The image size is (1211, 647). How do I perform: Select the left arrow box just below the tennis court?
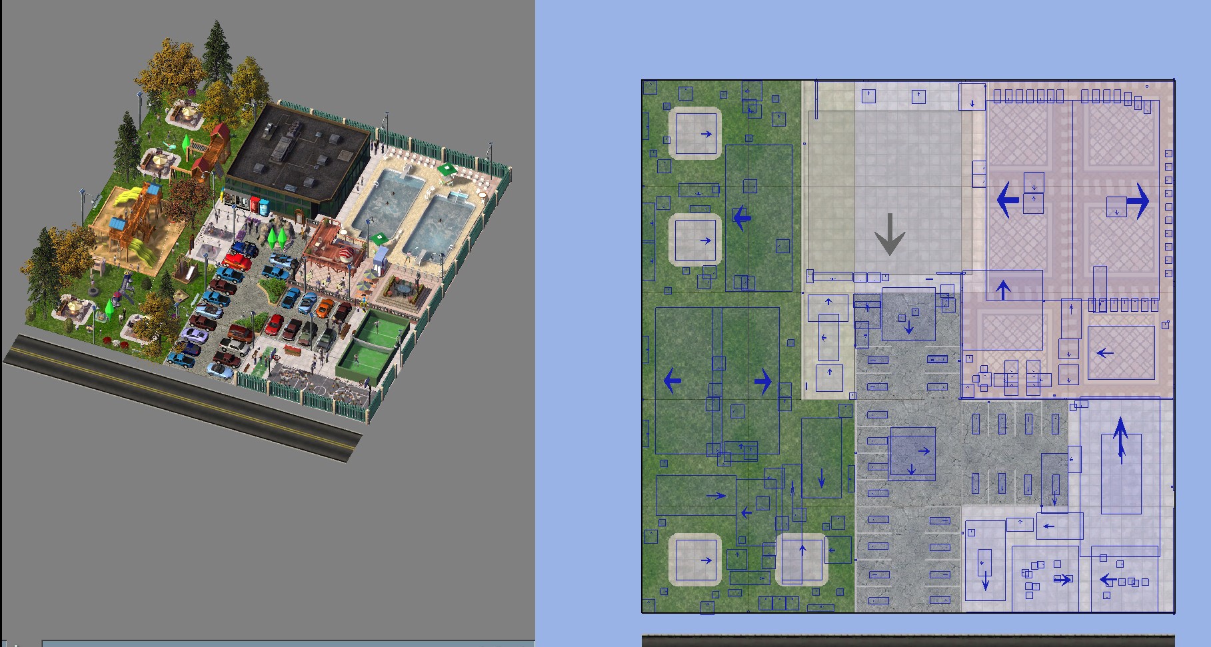(x=1060, y=526)
